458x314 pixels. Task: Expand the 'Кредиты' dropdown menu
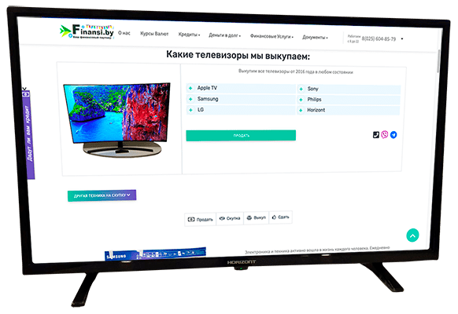(x=189, y=35)
